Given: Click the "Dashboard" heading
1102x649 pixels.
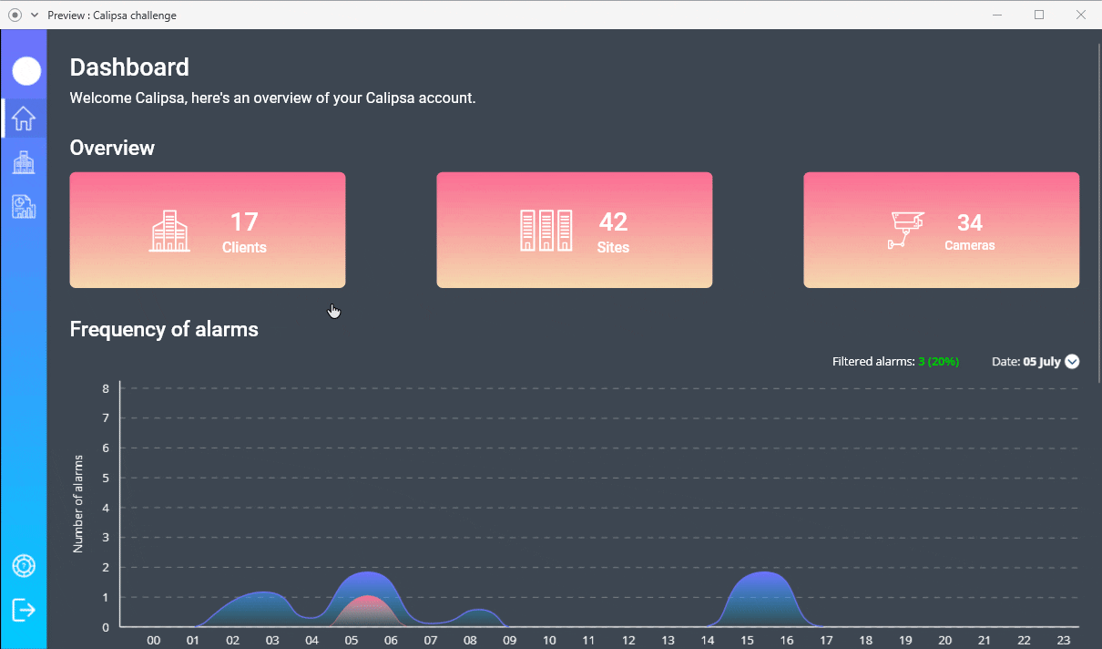Looking at the screenshot, I should point(129,67).
